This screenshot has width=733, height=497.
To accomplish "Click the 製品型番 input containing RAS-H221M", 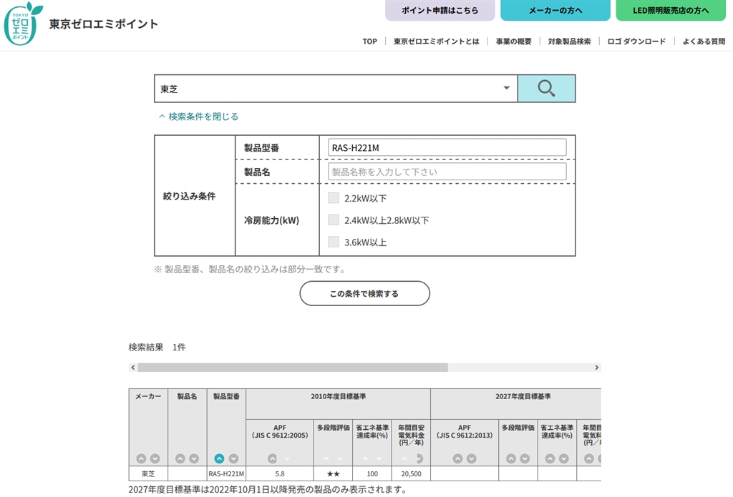I will pyautogui.click(x=447, y=147).
